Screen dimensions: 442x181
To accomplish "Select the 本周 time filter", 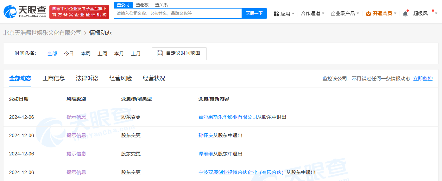I will 85,54.
